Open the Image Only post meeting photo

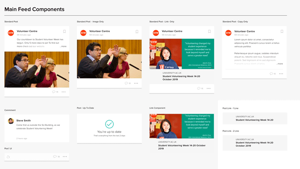(109, 59)
